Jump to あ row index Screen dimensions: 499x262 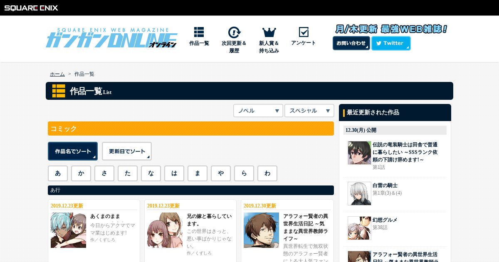[x=58, y=173]
